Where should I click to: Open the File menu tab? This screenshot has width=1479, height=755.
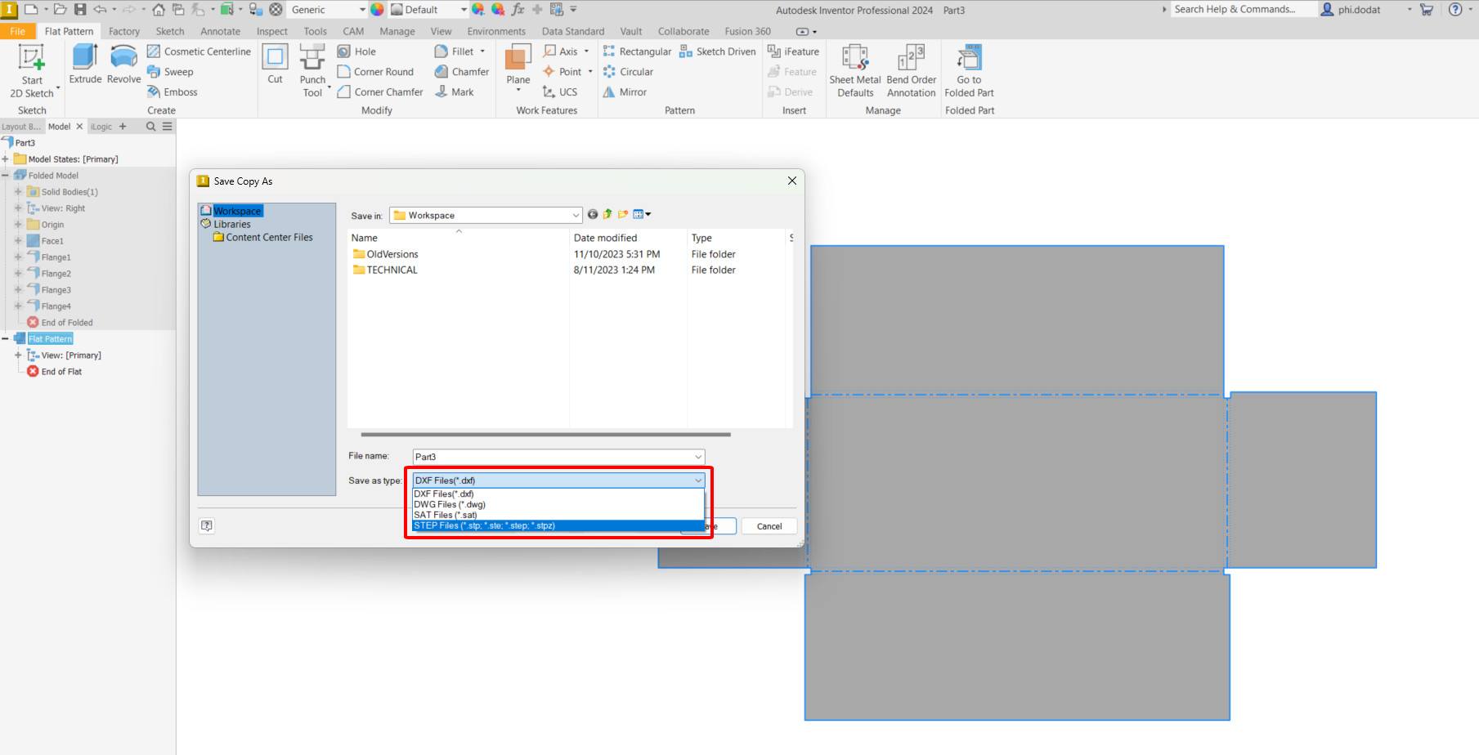coord(18,31)
